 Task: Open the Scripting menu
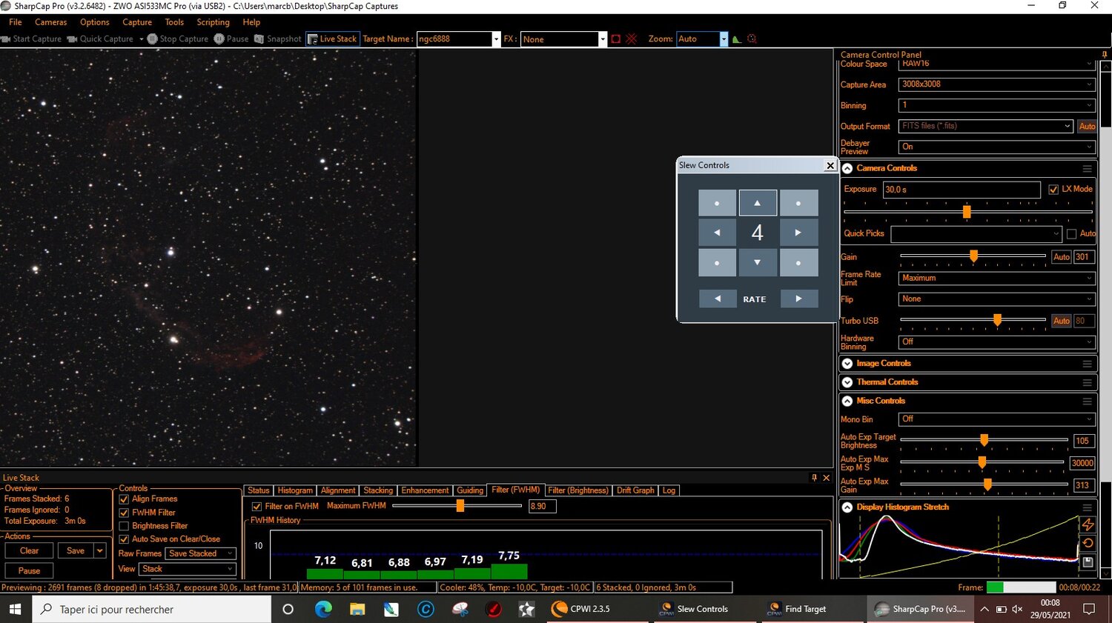click(x=213, y=22)
